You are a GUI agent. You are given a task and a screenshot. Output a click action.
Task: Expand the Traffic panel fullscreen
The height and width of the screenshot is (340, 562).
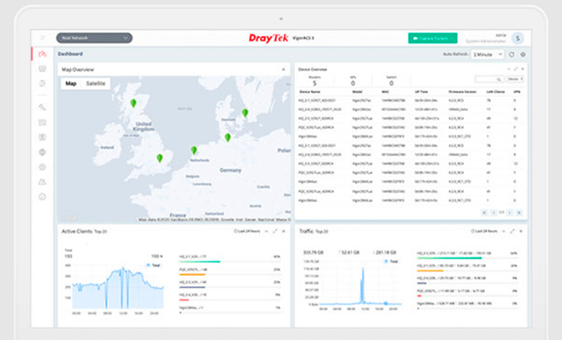click(x=513, y=232)
